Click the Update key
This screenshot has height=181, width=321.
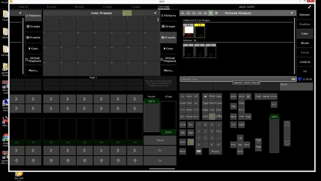tap(183, 142)
